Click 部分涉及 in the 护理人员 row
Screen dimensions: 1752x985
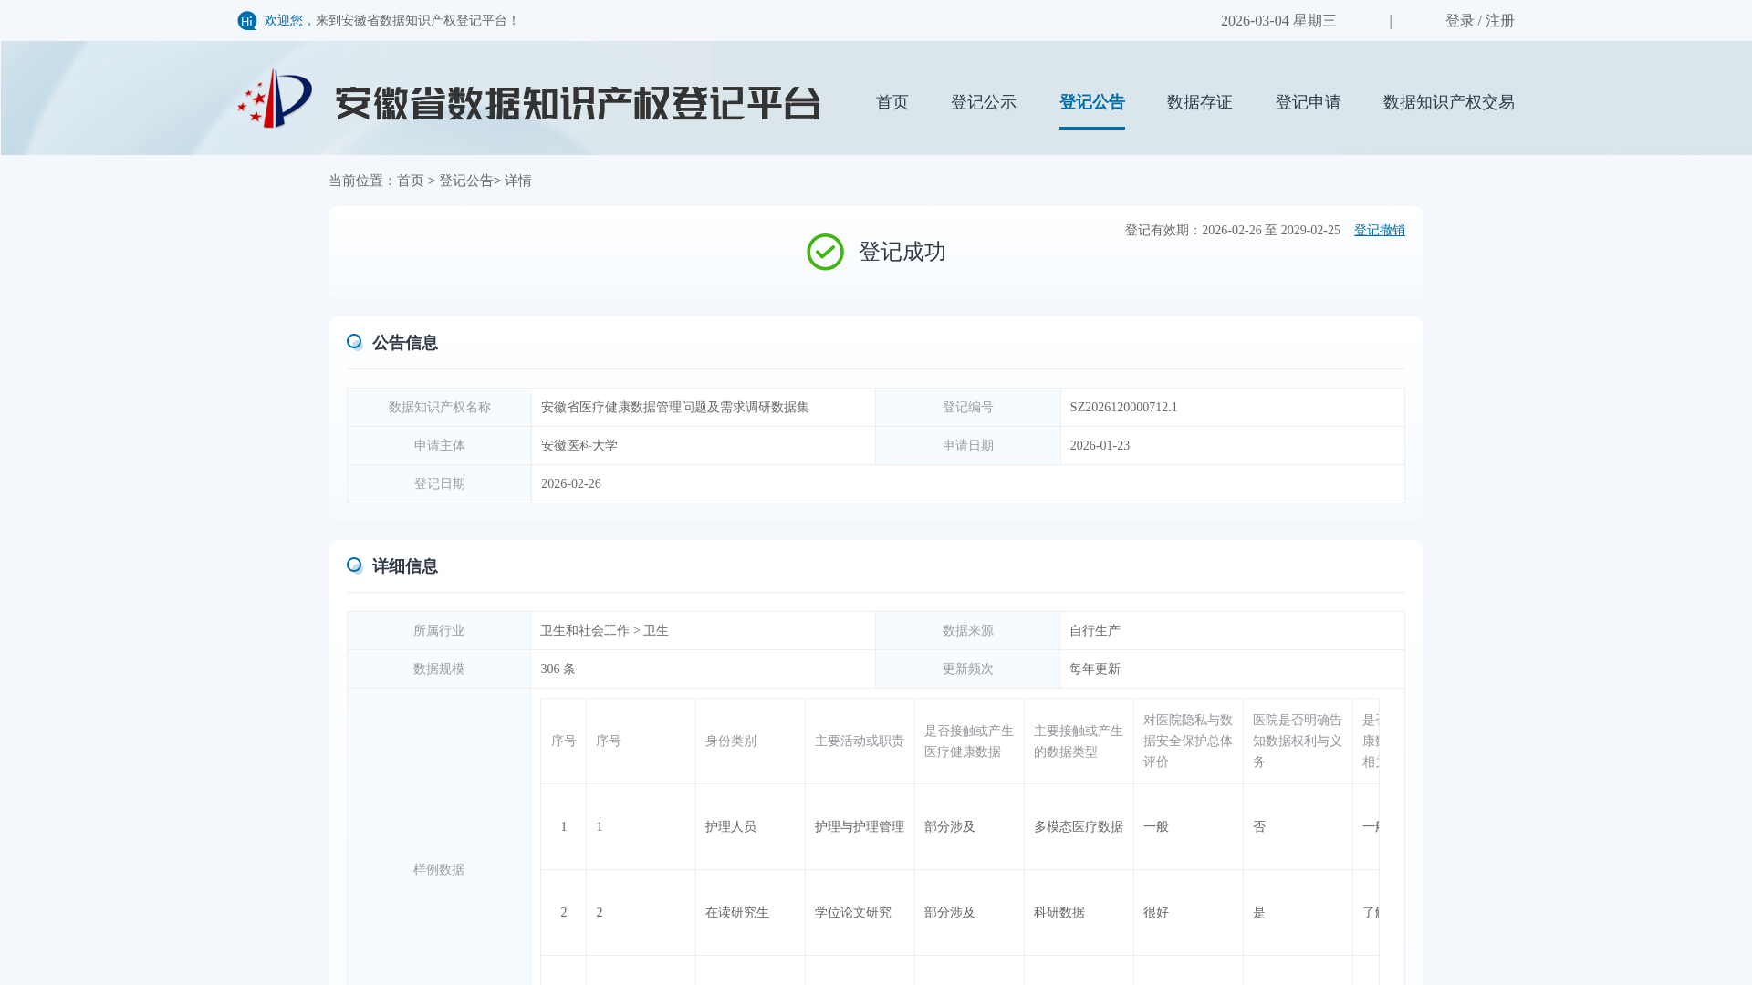tap(949, 827)
